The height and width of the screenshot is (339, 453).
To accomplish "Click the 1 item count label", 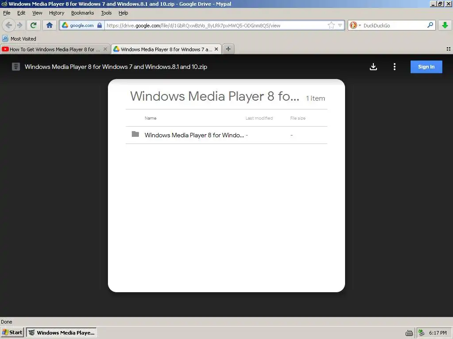I will click(315, 98).
